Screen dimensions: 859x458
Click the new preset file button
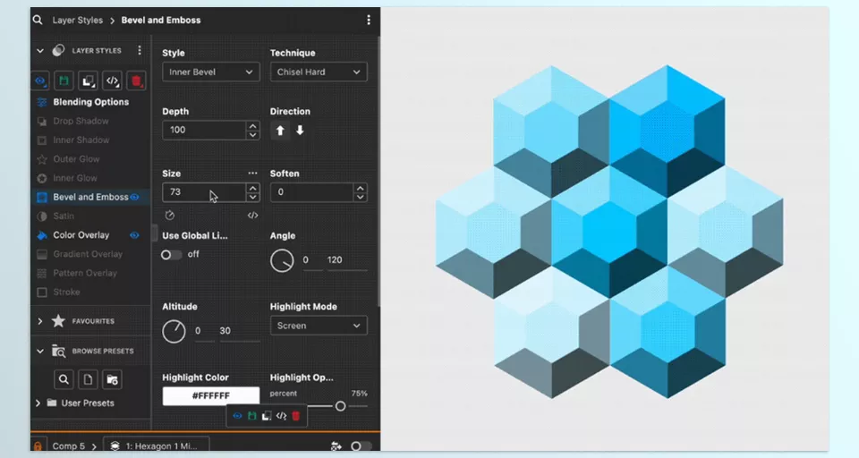click(x=88, y=379)
